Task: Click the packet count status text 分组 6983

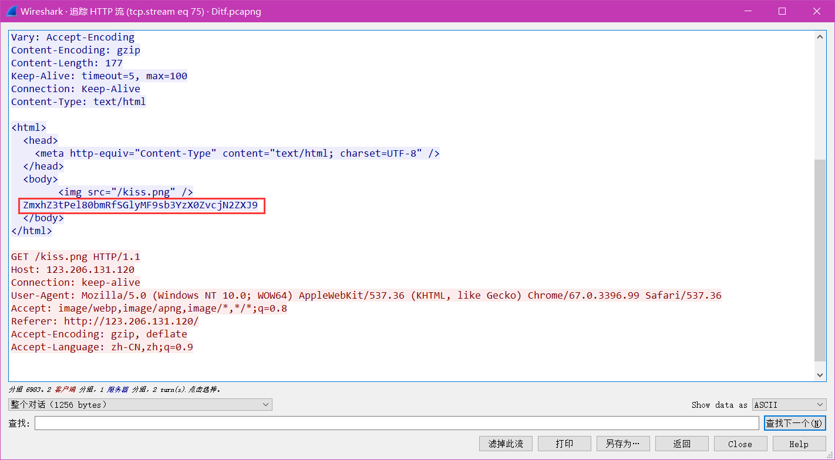Action: [30, 389]
